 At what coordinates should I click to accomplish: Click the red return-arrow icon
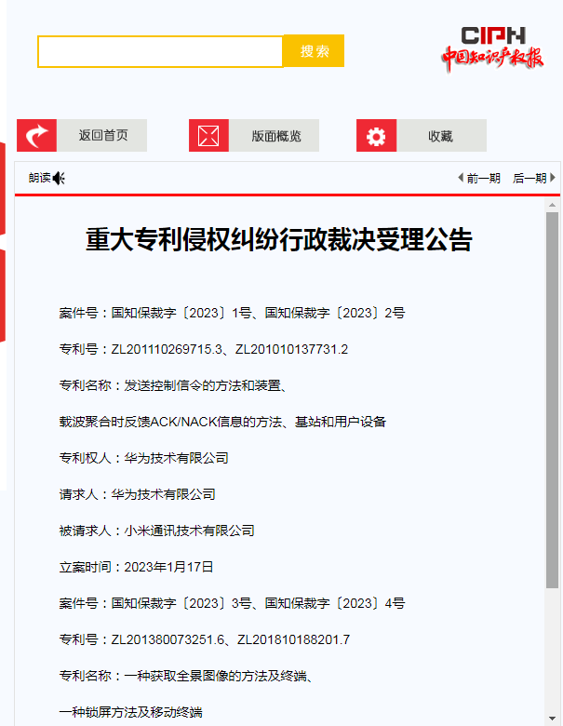[36, 135]
